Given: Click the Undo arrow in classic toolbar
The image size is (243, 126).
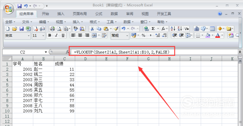Looking at the screenshot, I should coord(124,29).
